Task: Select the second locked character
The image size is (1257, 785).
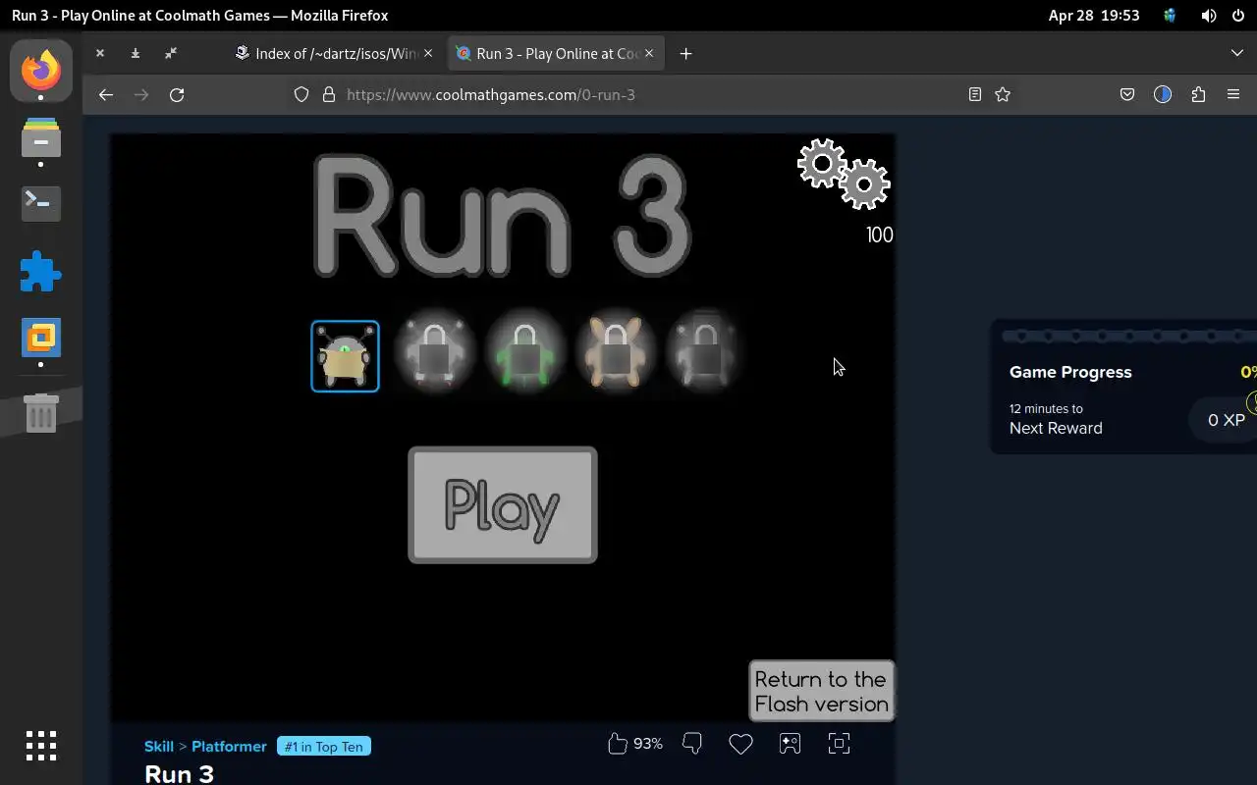Action: [x=435, y=352]
